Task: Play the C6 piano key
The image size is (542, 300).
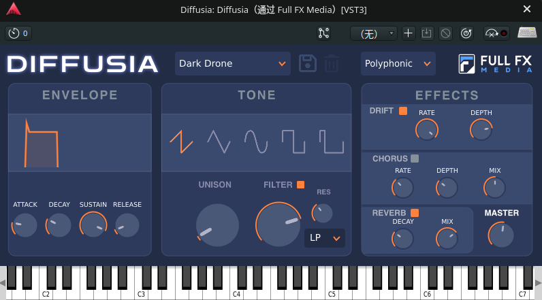Action: point(427,293)
